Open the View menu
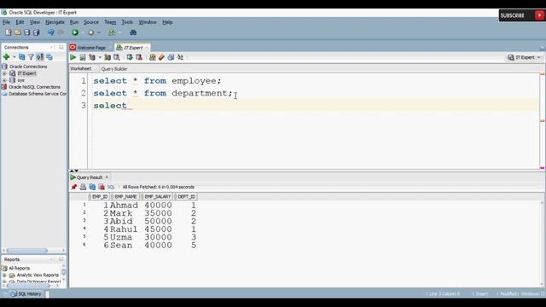 34,22
